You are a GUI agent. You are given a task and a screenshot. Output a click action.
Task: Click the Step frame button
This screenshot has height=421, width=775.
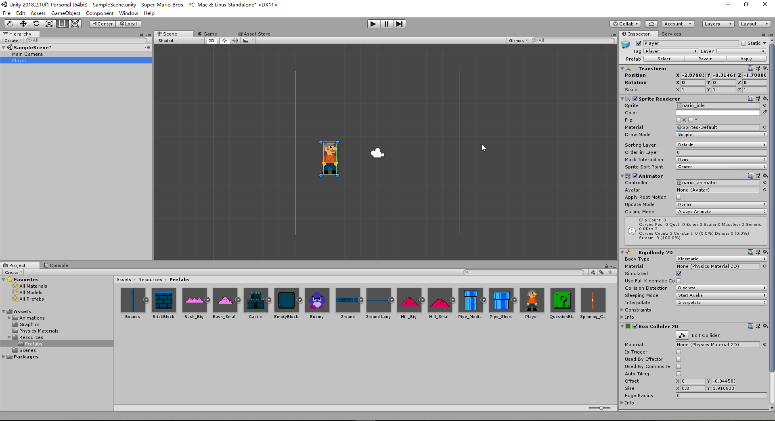(399, 24)
